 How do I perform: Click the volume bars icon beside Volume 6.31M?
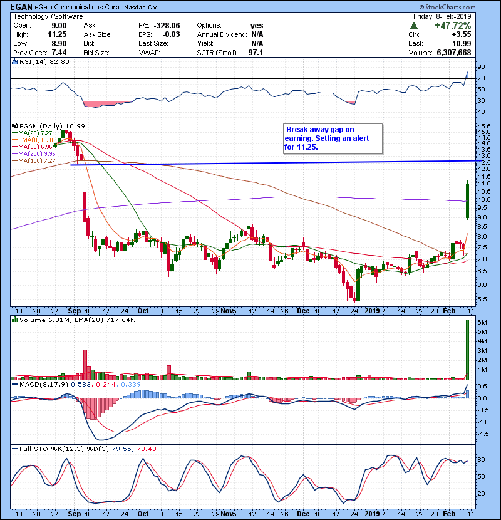point(15,320)
